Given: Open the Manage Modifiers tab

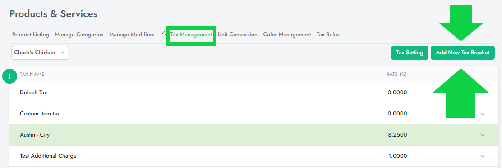Looking at the screenshot, I should 132,35.
